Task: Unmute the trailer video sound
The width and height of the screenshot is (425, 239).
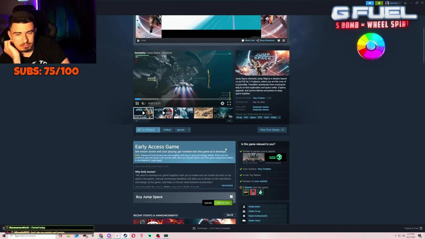Action: point(143,103)
